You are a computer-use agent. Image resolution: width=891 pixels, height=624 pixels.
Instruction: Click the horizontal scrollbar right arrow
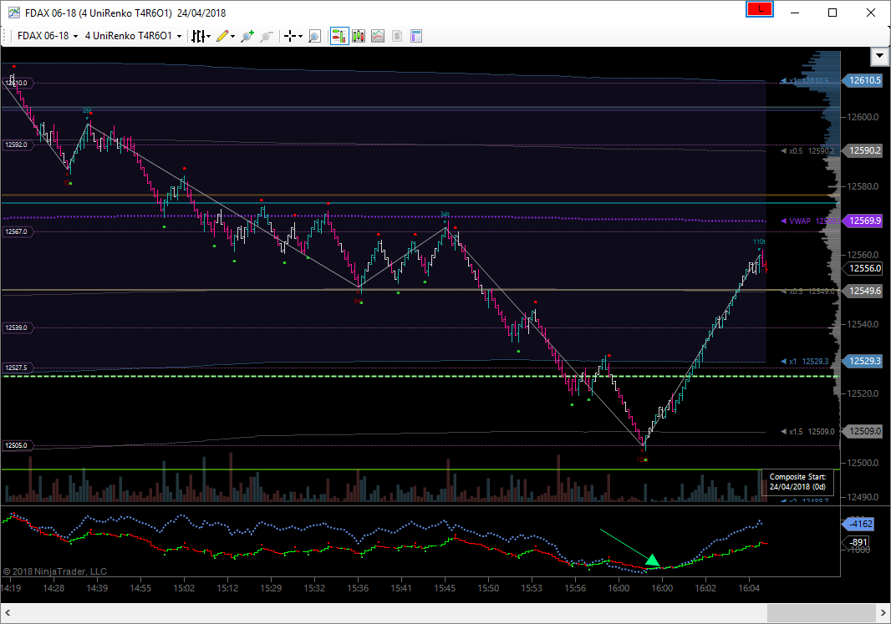pos(883,612)
